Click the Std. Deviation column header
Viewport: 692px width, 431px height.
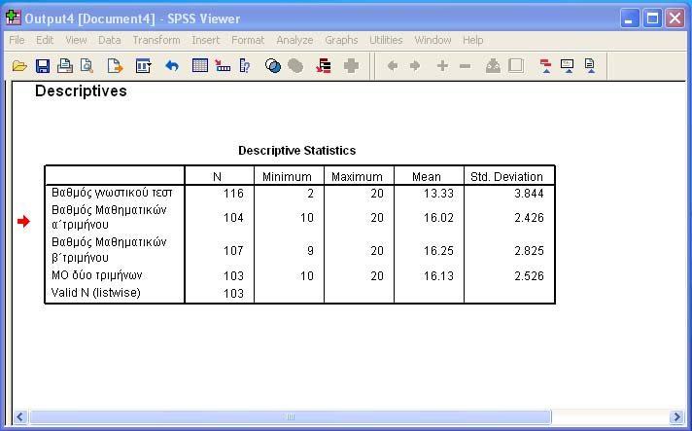[506, 177]
